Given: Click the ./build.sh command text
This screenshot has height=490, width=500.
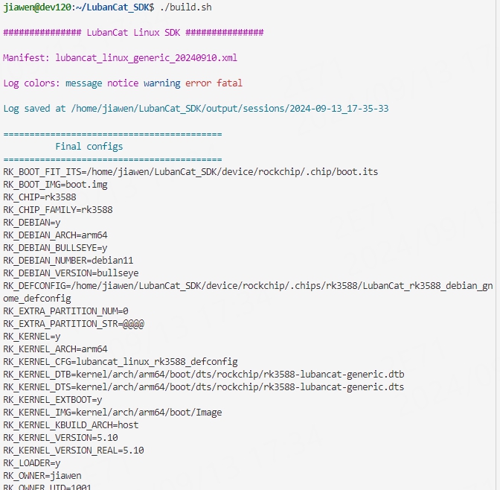Looking at the screenshot, I should point(186,7).
